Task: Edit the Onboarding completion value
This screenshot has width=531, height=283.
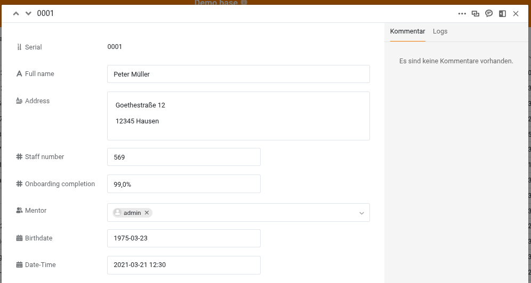Action: (183, 184)
